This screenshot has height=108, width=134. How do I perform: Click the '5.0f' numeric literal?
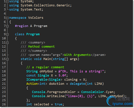62,76
